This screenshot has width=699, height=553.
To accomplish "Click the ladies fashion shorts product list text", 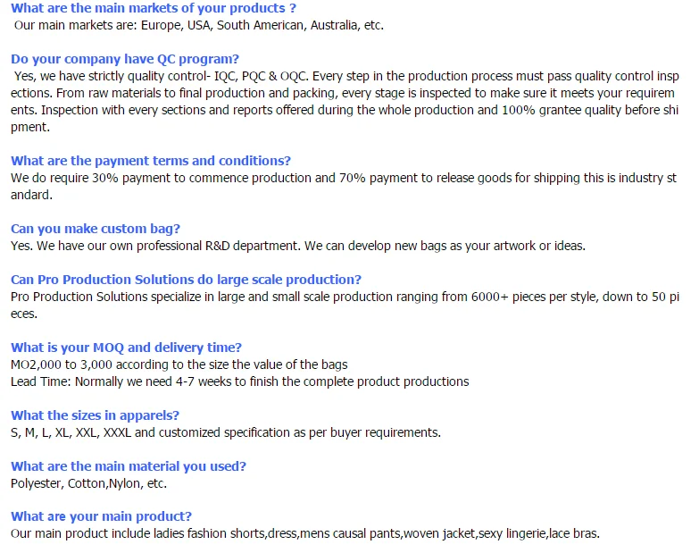I will click(x=305, y=533).
